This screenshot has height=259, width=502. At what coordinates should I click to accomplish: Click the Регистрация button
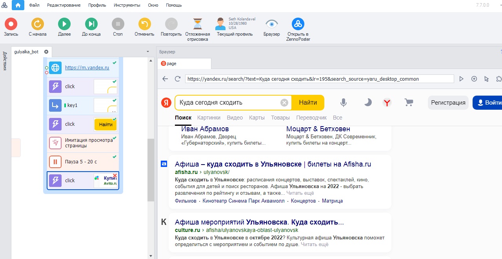point(448,103)
